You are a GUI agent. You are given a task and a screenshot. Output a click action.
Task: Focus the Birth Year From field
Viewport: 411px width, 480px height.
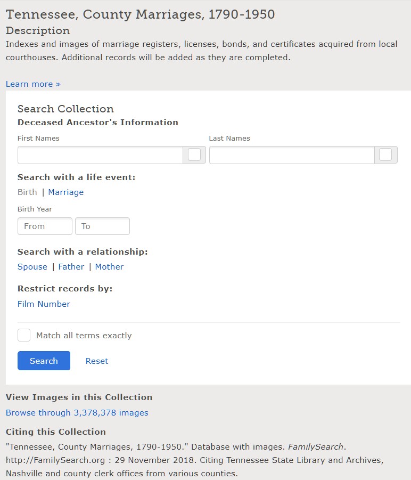point(45,226)
